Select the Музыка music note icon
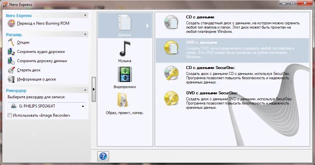 (125, 48)
